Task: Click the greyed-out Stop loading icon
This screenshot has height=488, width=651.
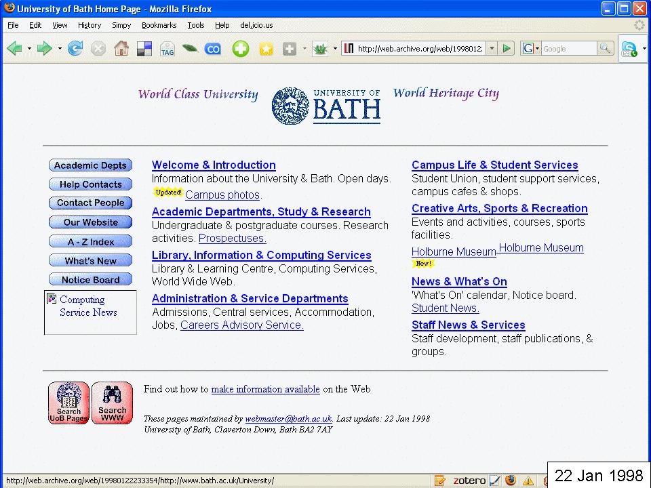Action: coord(98,49)
